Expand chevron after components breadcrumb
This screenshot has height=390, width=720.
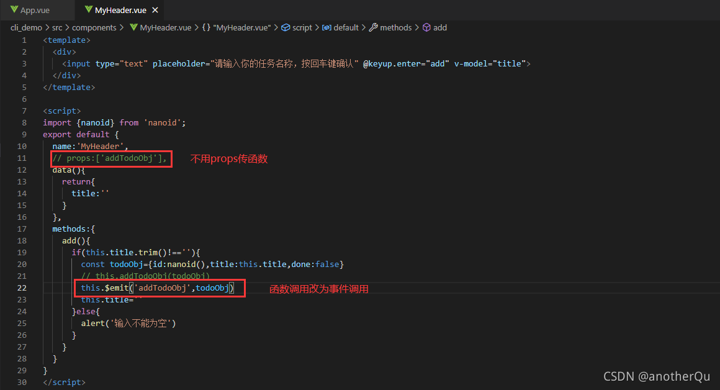click(x=122, y=27)
